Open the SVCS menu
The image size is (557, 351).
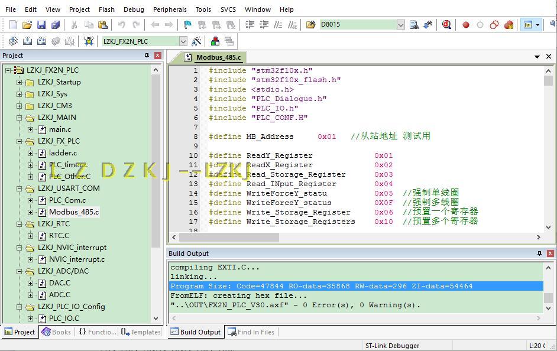coord(228,9)
